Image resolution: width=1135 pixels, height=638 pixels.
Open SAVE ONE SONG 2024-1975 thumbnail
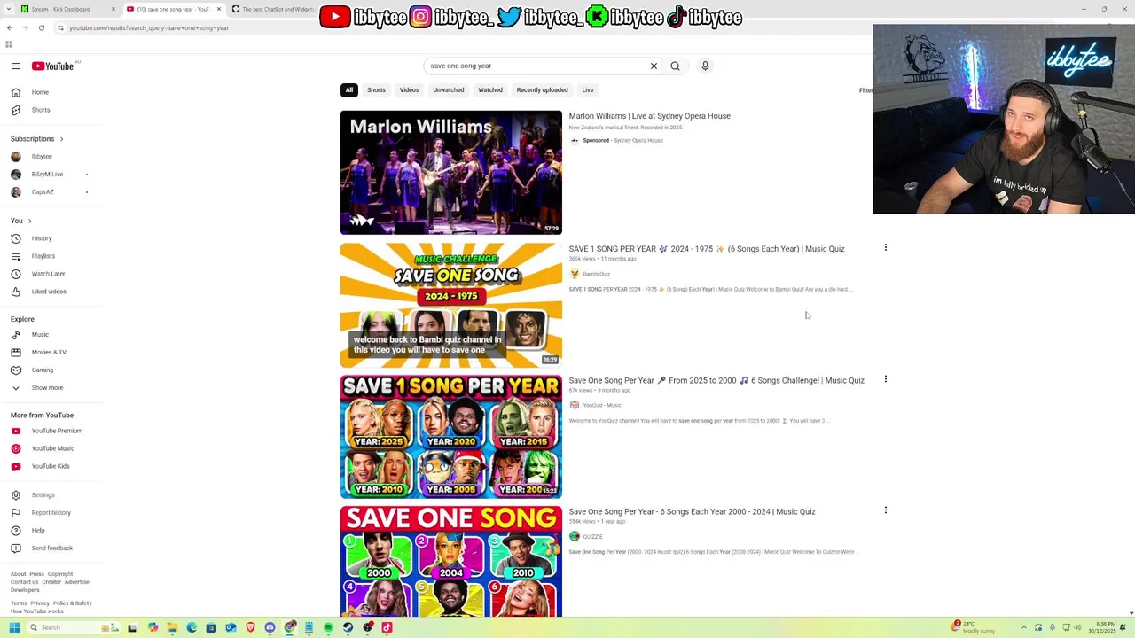(451, 305)
